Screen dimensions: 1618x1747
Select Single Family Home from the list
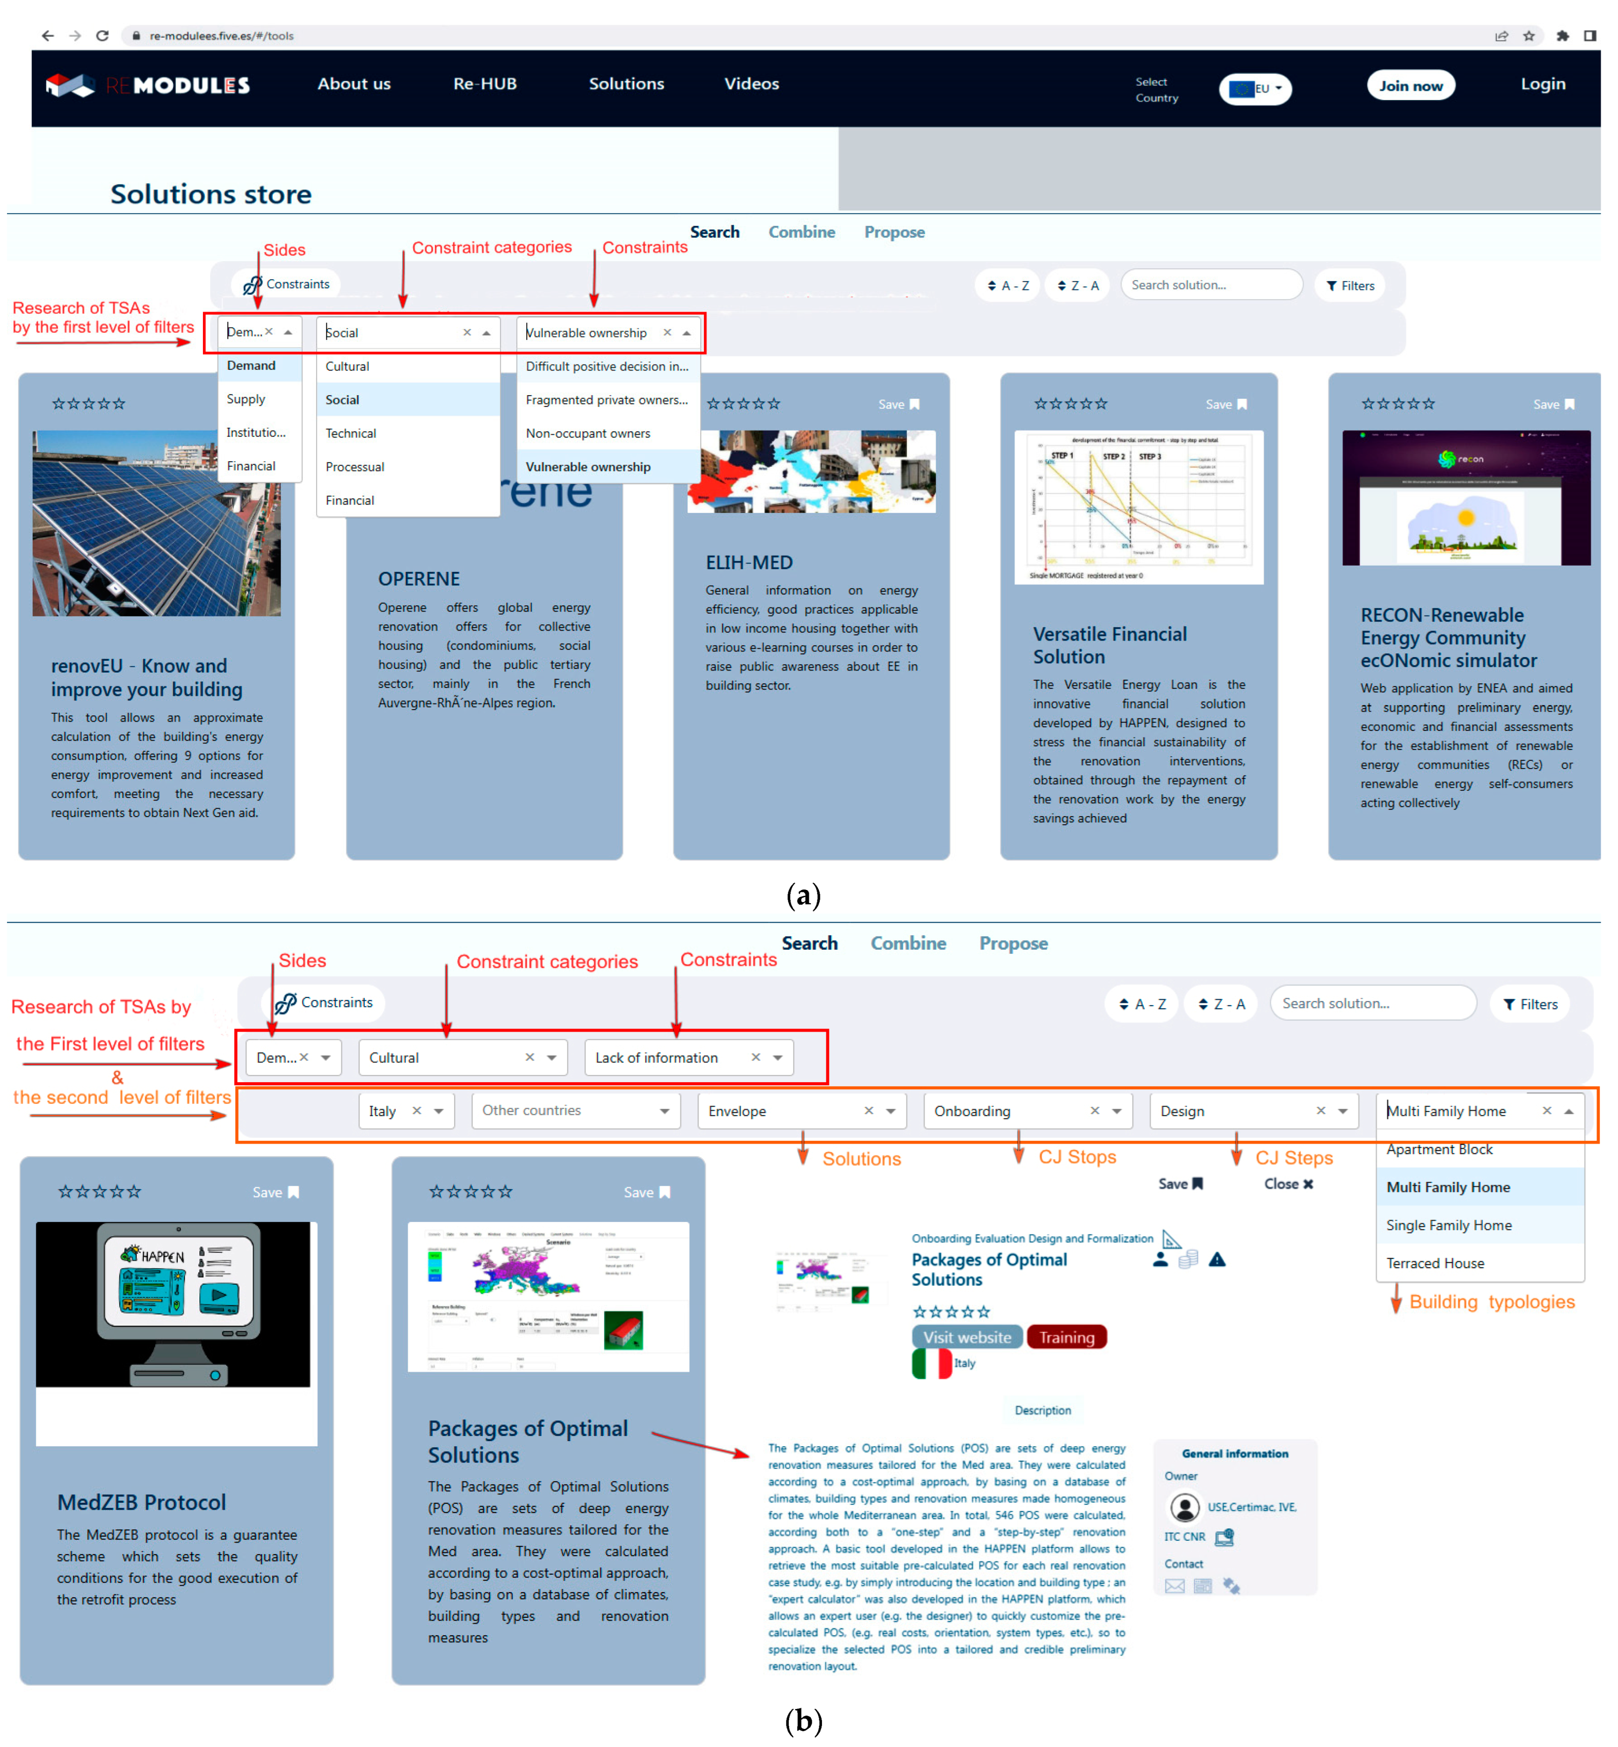point(1448,1225)
